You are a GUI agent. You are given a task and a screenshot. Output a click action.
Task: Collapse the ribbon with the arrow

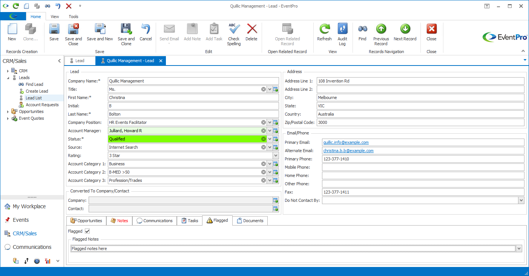(x=523, y=51)
